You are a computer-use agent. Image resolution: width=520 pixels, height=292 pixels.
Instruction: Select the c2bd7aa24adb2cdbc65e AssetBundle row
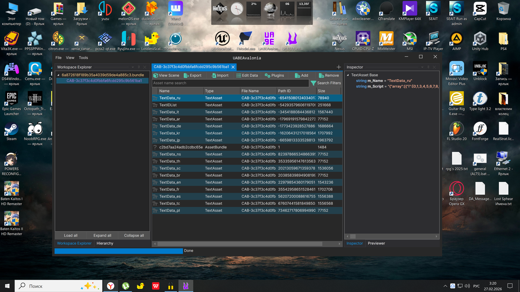[x=247, y=147]
